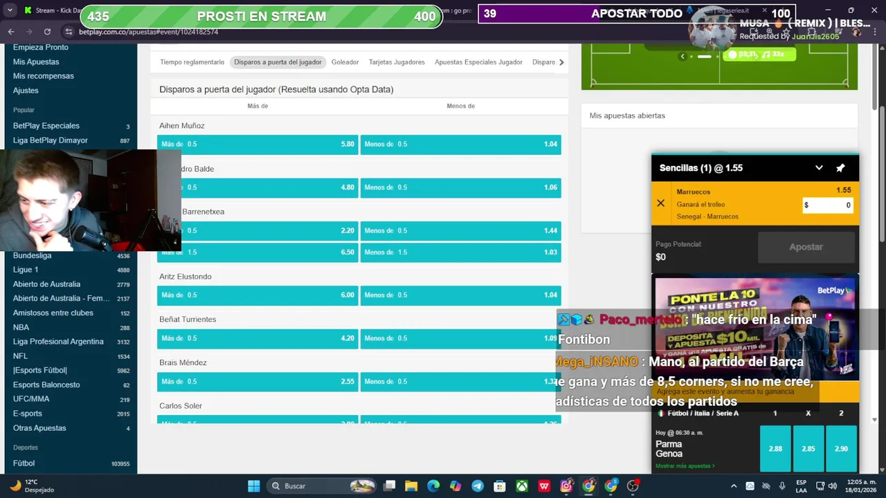Image resolution: width=886 pixels, height=498 pixels.
Task: Remove the Marruecos bet selection
Action: 660,203
